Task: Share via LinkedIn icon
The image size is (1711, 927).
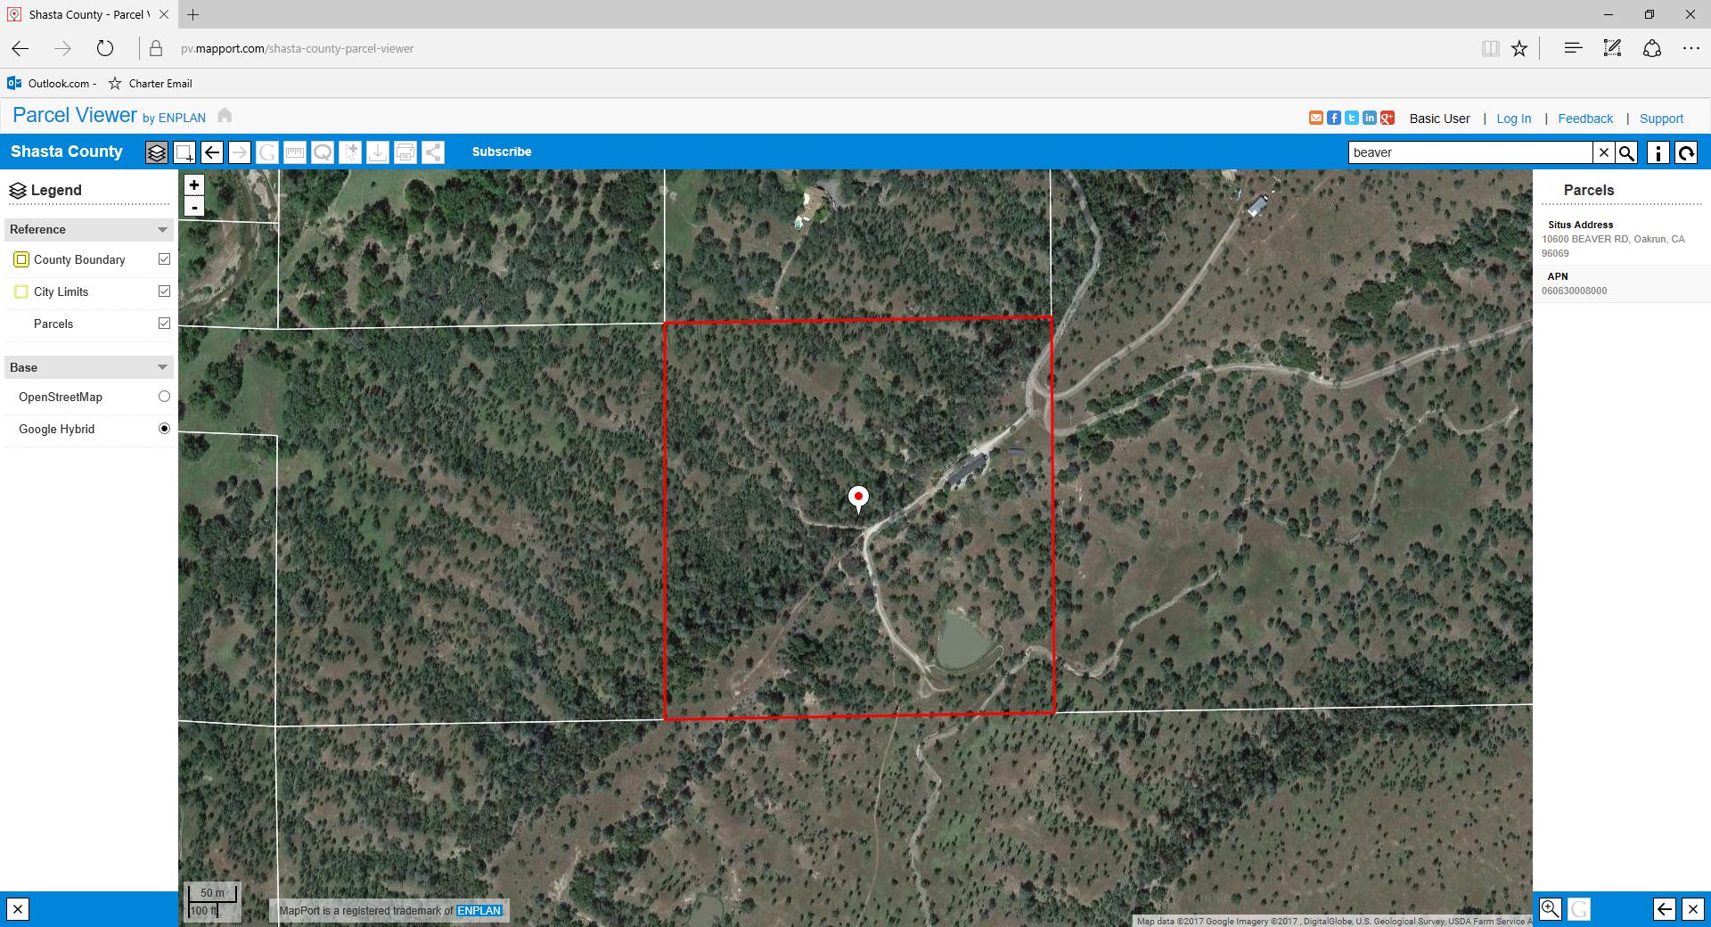Action: [x=1370, y=118]
